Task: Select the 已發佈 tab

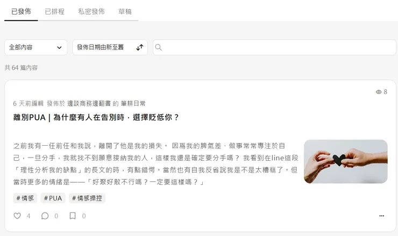Action: [x=21, y=11]
